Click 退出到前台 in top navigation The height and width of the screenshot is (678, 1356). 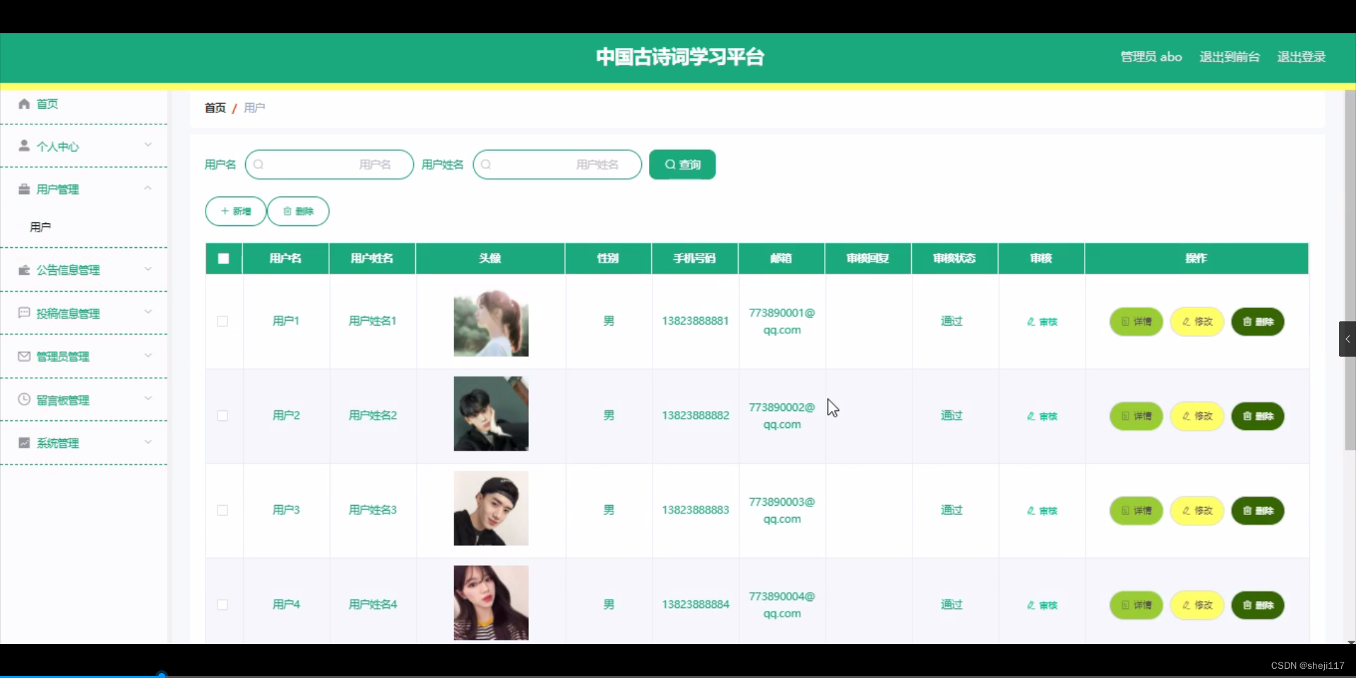[x=1229, y=56]
